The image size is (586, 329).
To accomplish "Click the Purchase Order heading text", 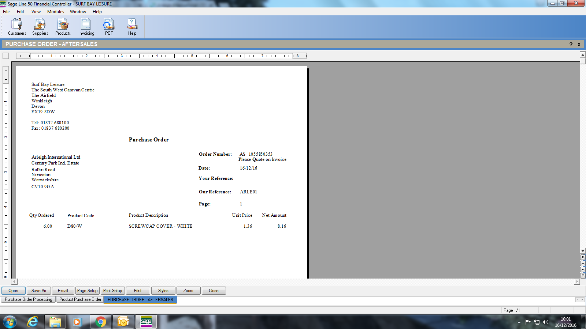I will pos(149,140).
